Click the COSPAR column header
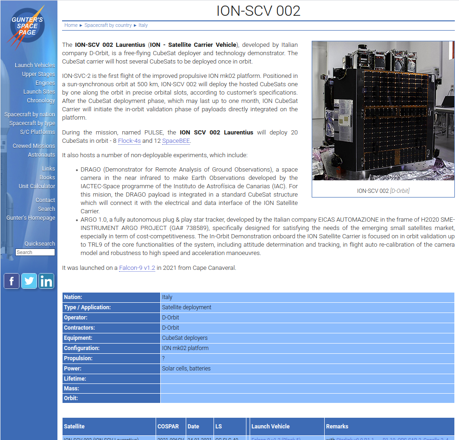 (171, 427)
